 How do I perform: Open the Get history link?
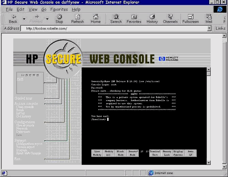point(23,116)
